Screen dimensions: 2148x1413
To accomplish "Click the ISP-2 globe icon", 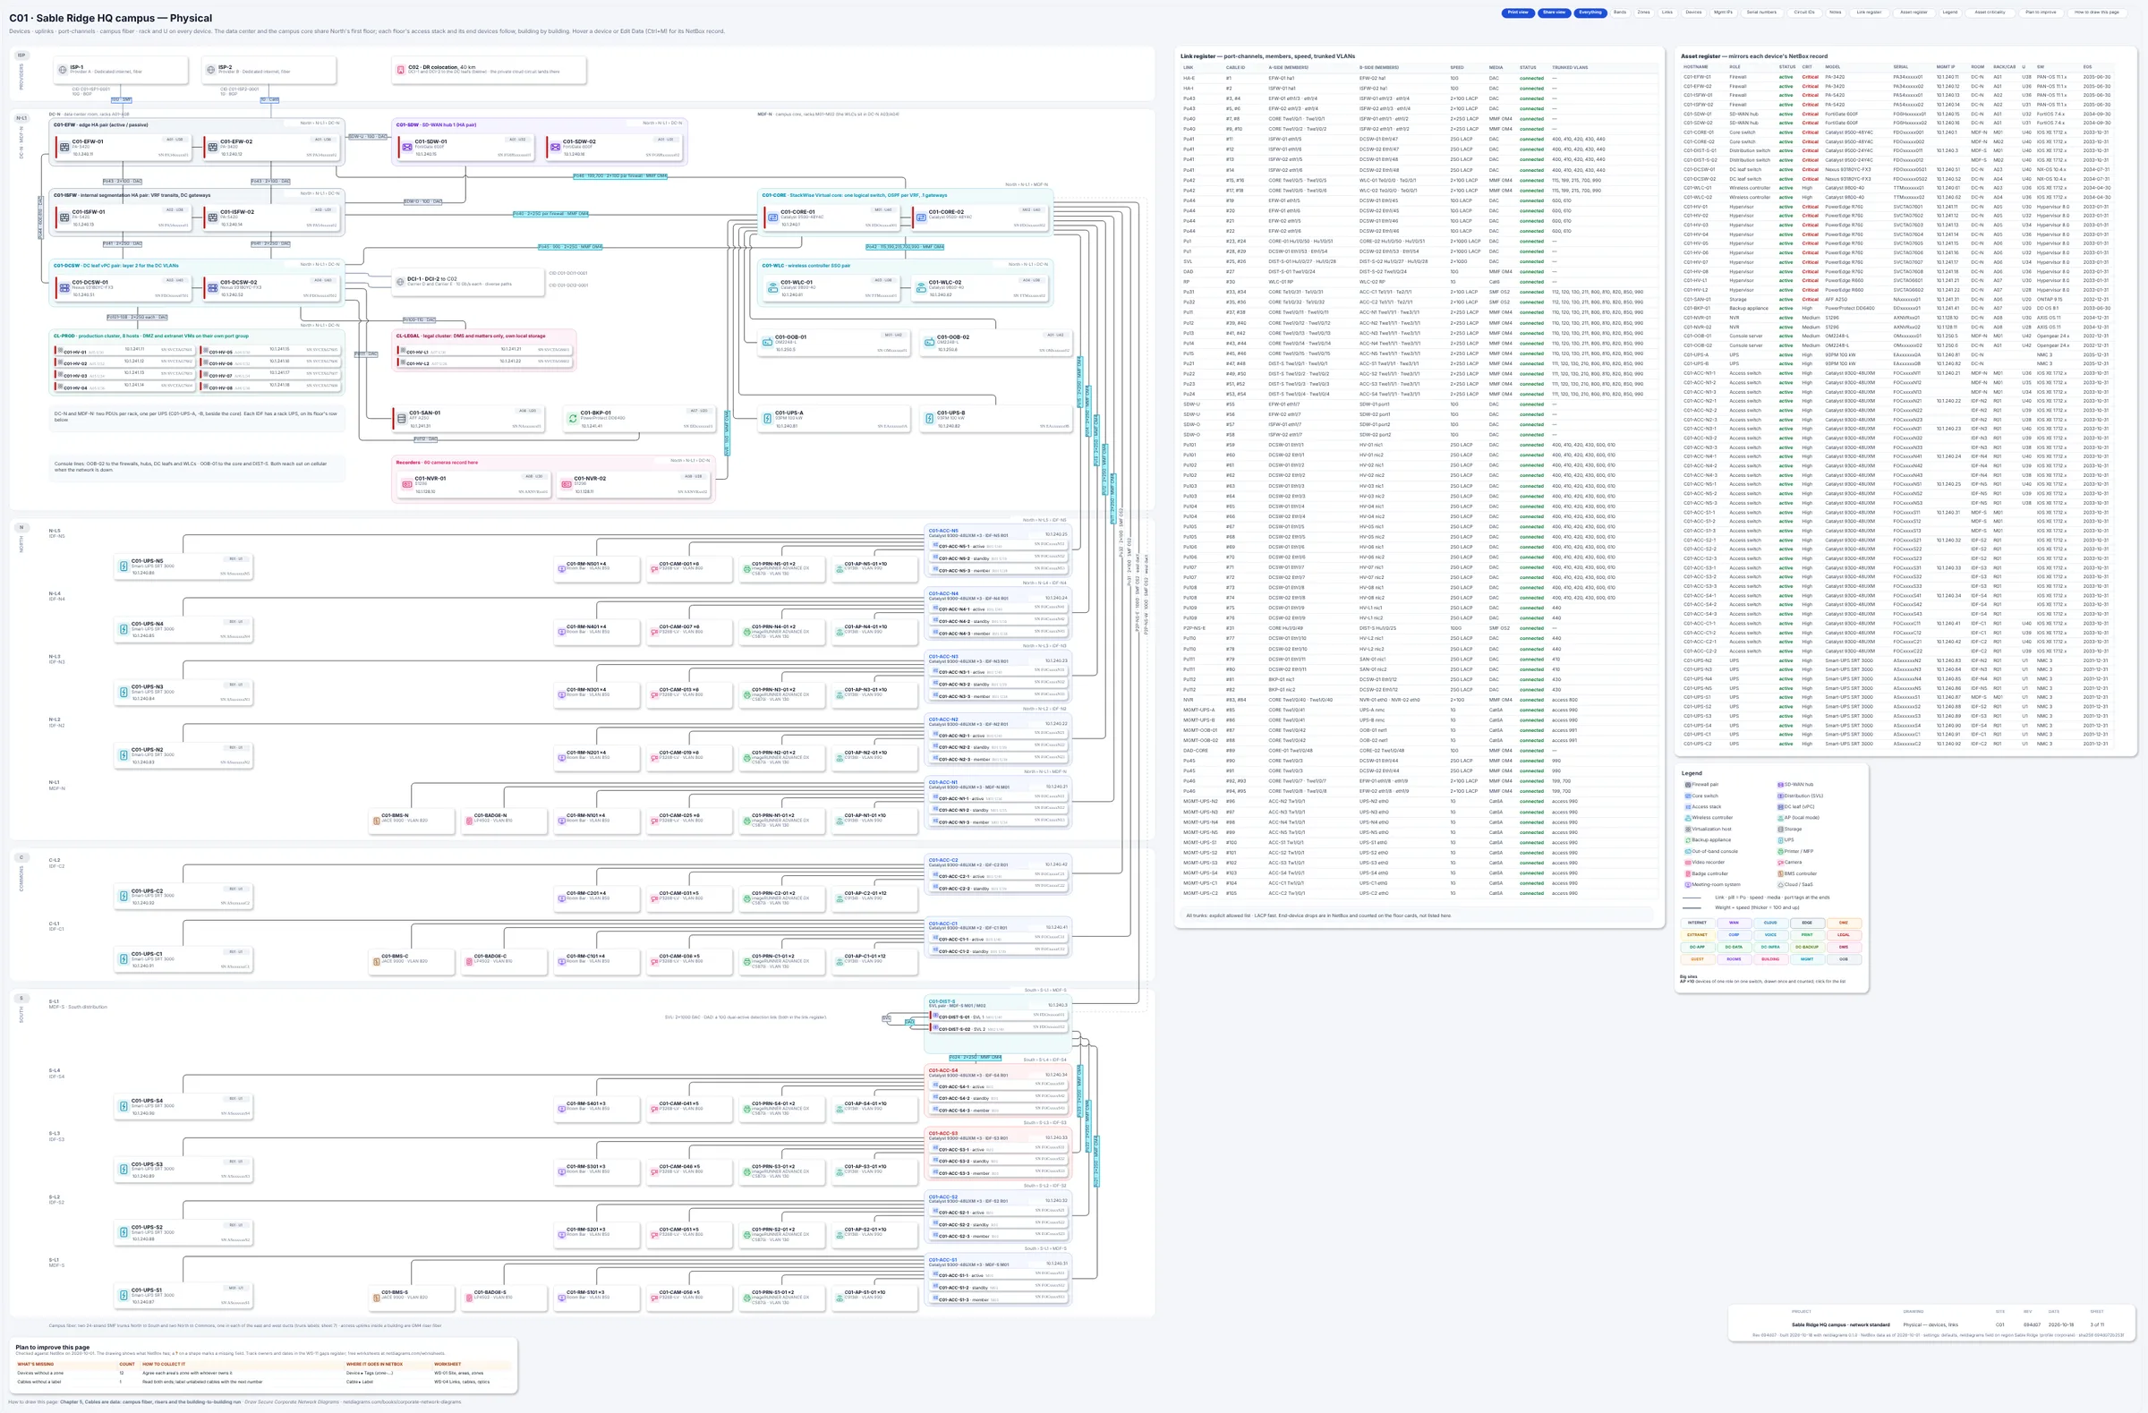I will tap(211, 70).
